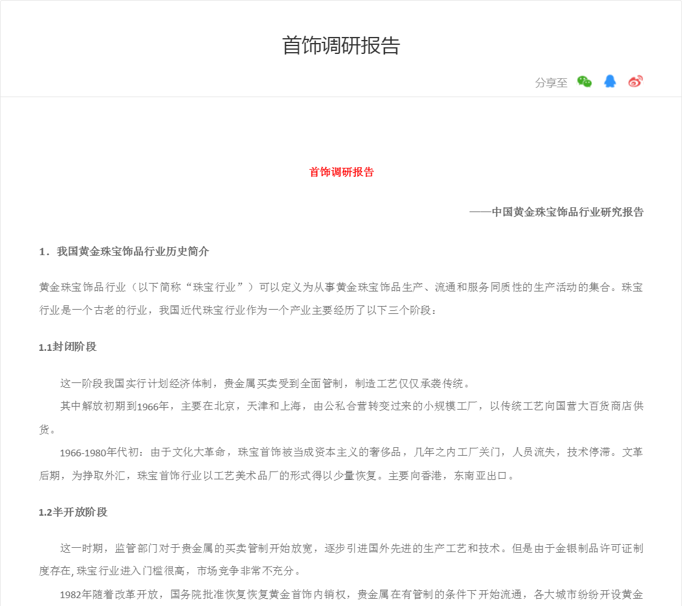Click heading 1．我国黄金珠宝饰品行业历史简介
This screenshot has height=606, width=682.
[x=124, y=251]
